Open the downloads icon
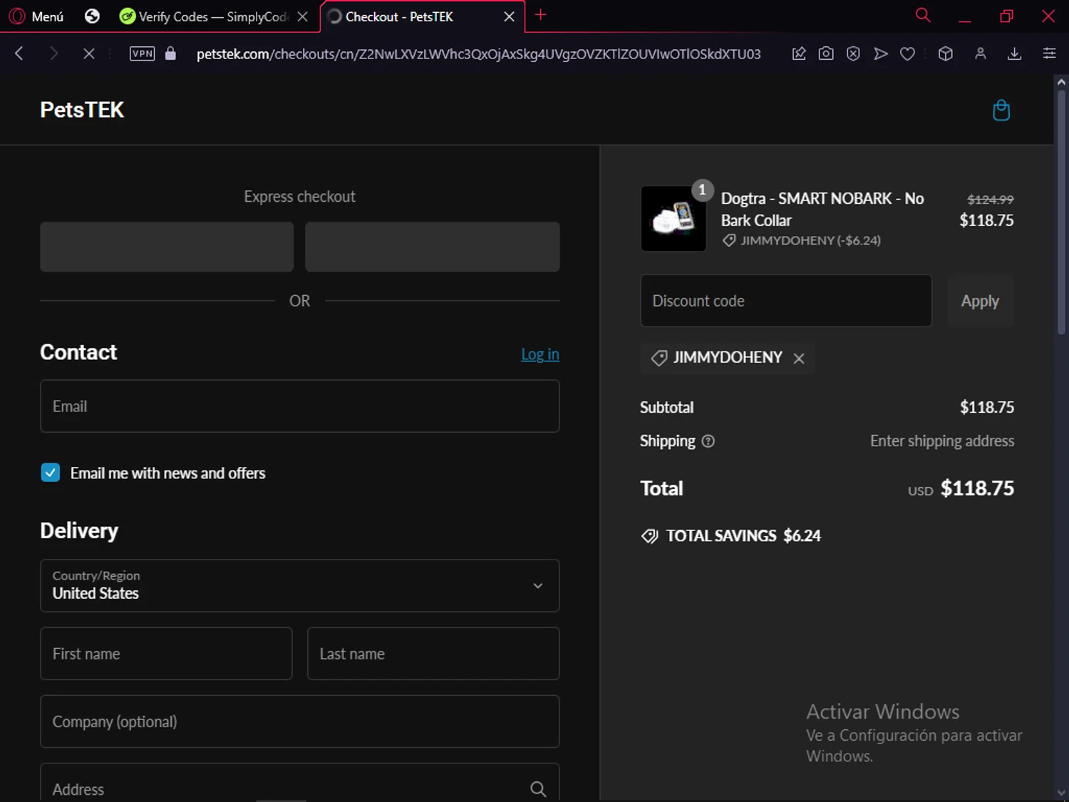Viewport: 1069px width, 802px height. click(1015, 53)
